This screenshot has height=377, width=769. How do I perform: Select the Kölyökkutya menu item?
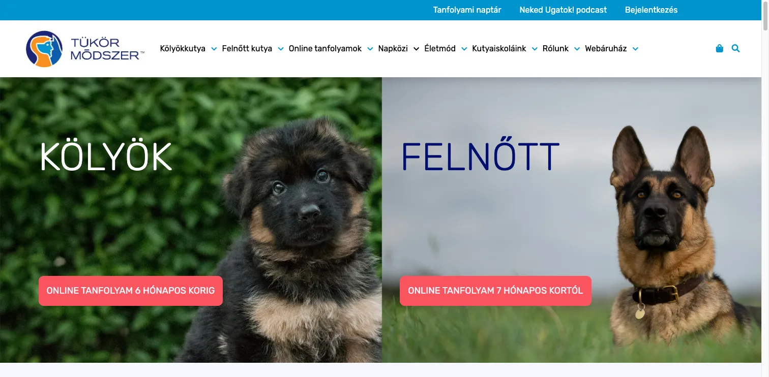(x=183, y=49)
